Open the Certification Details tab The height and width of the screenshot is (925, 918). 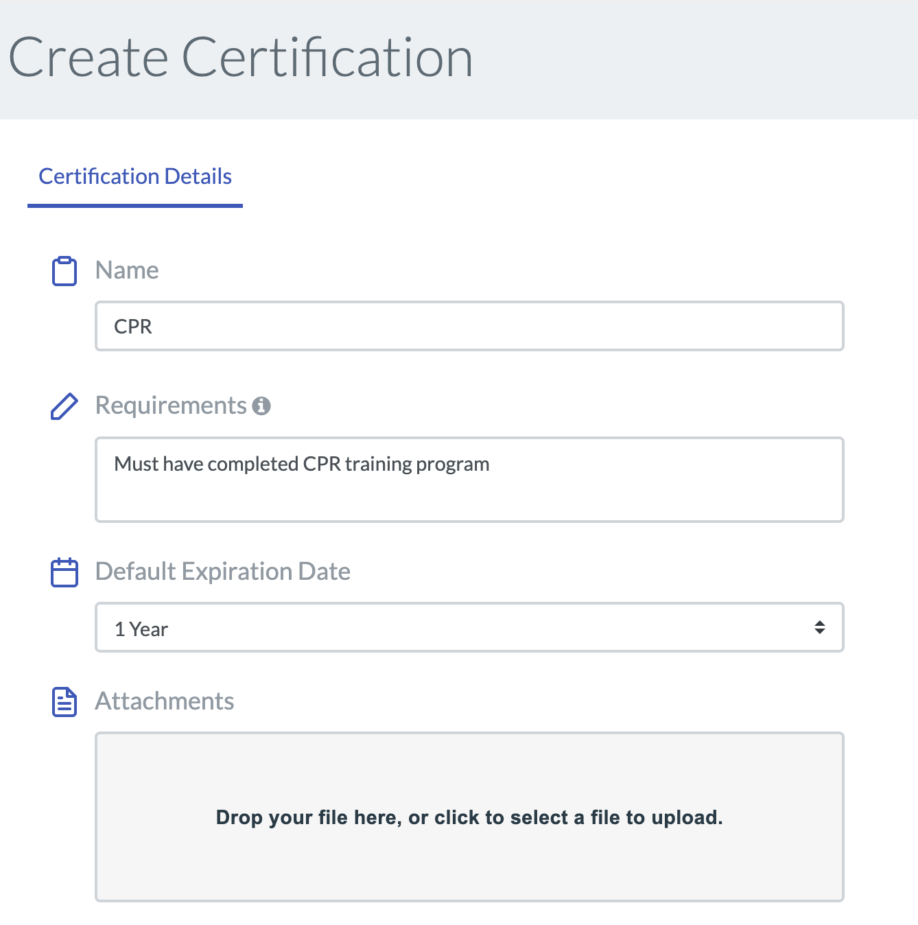[135, 176]
